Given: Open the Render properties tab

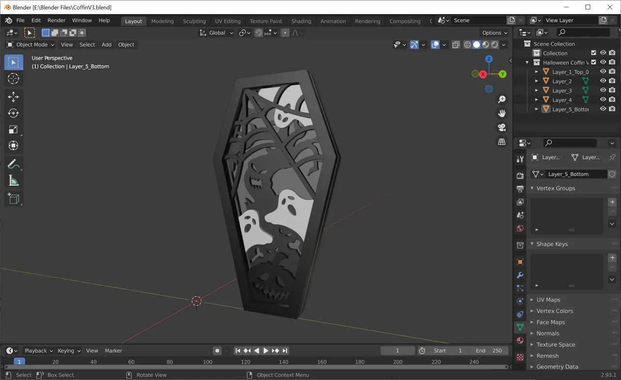Looking at the screenshot, I should 520,175.
